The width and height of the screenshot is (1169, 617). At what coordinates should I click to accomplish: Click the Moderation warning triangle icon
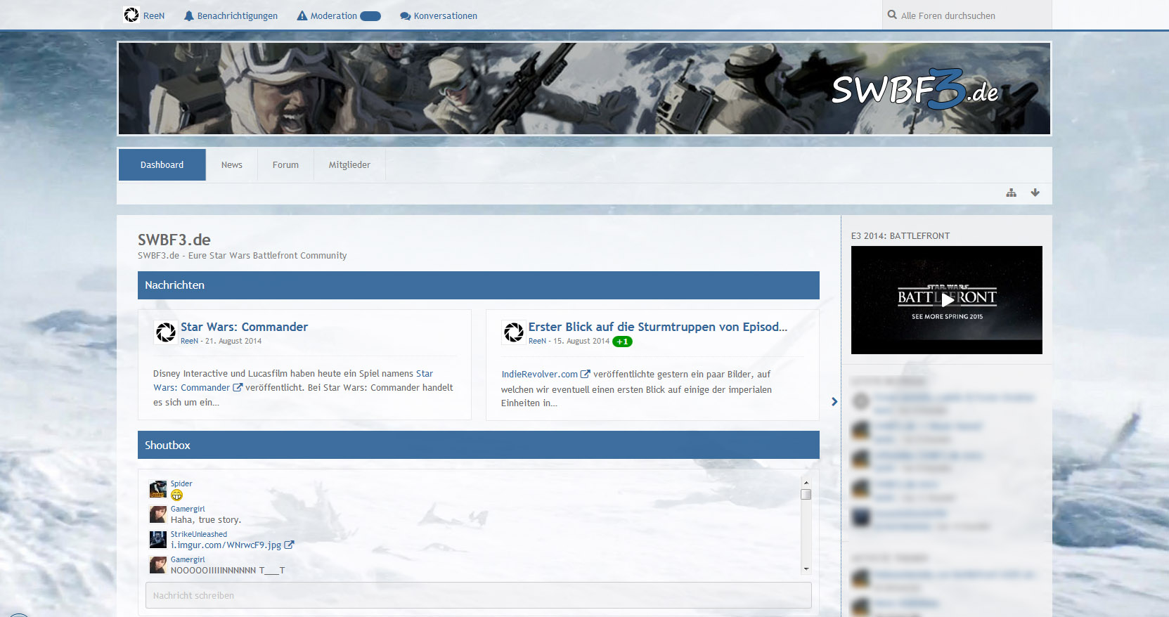(302, 15)
